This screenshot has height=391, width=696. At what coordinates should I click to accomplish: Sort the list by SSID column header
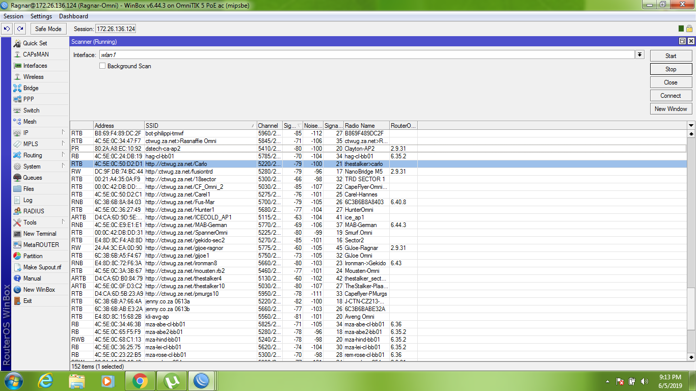199,126
